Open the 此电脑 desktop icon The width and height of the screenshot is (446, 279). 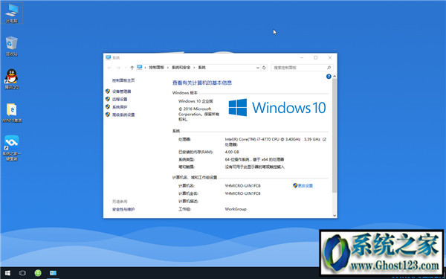(x=12, y=13)
